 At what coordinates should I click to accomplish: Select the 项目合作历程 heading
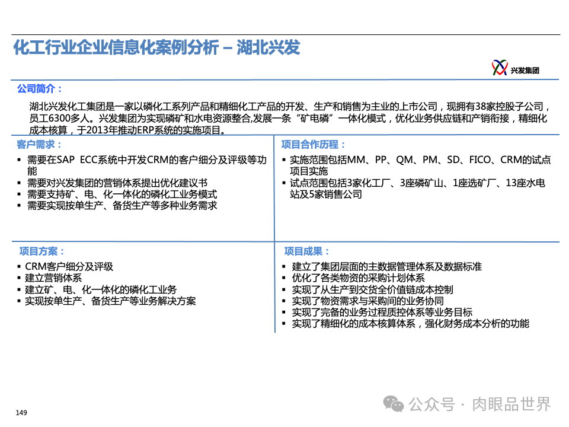pyautogui.click(x=313, y=145)
